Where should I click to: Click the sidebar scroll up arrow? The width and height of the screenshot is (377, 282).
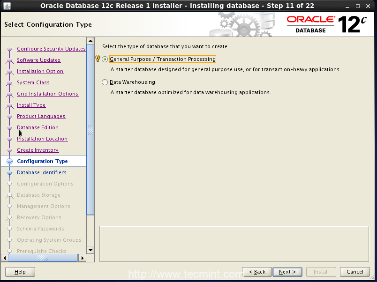90,41
